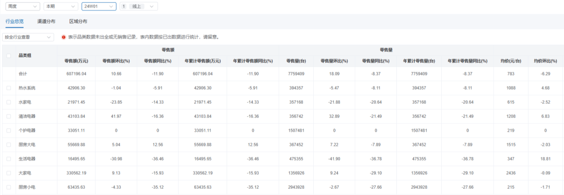Open the 周度 period dropdown

[22, 6]
